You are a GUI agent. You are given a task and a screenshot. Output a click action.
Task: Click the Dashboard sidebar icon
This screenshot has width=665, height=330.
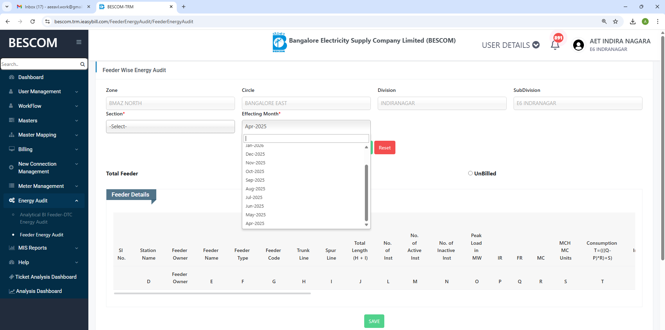(12, 77)
